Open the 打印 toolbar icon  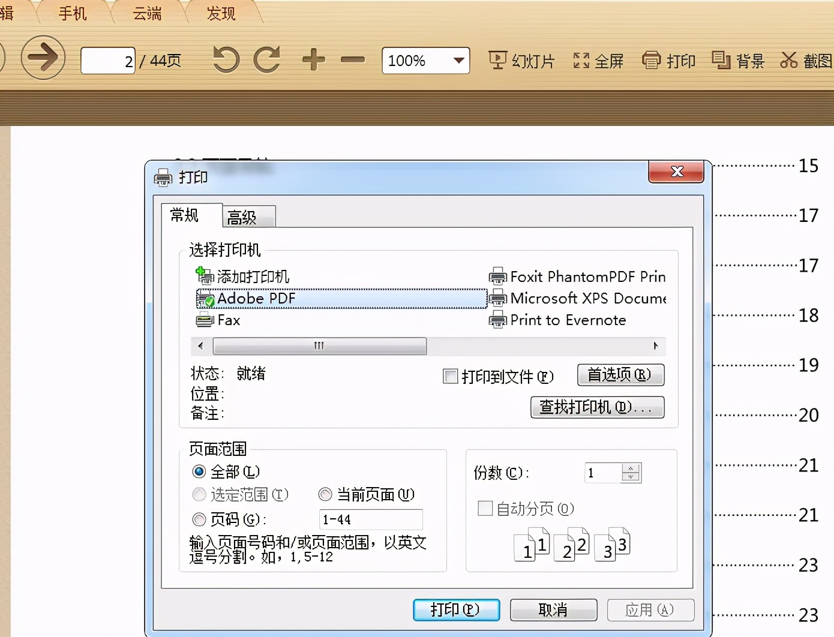pos(668,60)
